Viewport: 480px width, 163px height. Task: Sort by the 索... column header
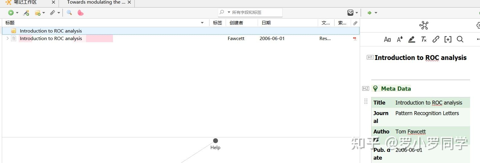pyautogui.click(x=342, y=23)
